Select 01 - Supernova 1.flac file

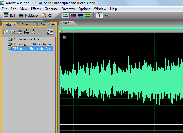point(24,39)
